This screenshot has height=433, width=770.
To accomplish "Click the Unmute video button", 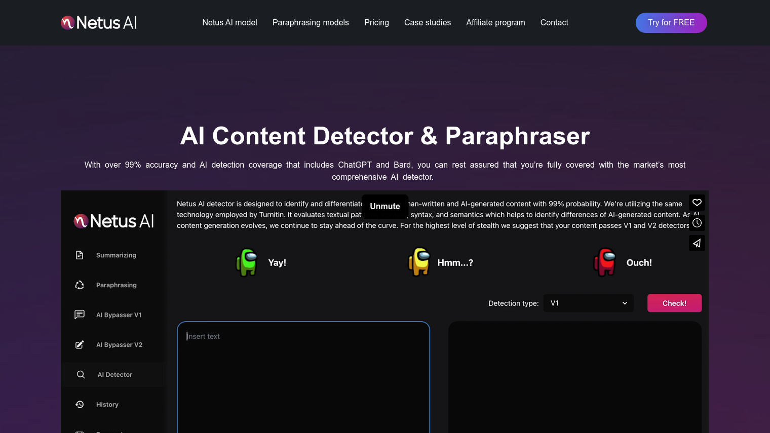I will [385, 206].
